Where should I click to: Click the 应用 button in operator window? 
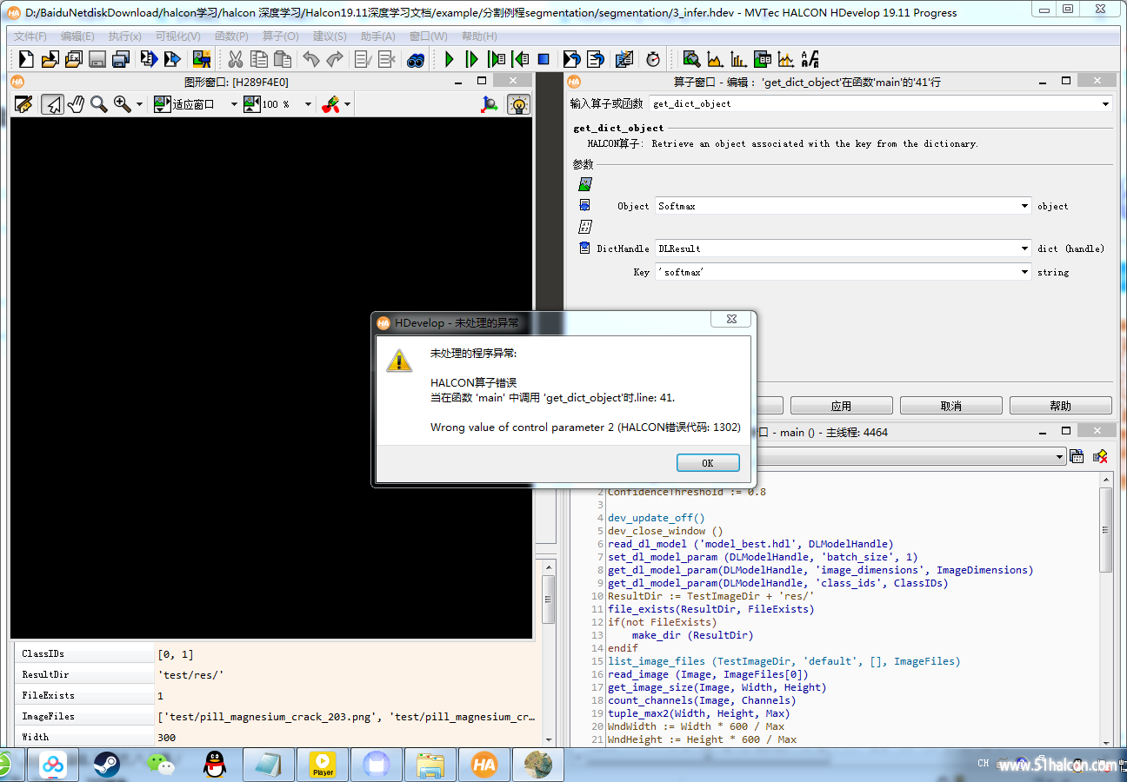841,406
